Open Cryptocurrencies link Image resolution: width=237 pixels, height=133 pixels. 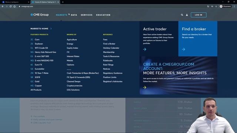74,86
